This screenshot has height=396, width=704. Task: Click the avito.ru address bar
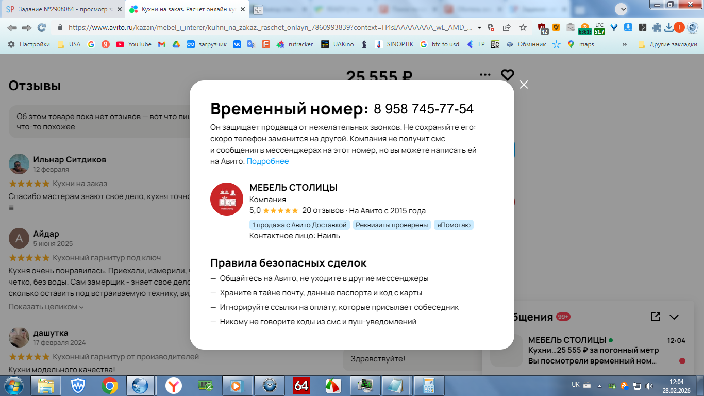pos(270,27)
